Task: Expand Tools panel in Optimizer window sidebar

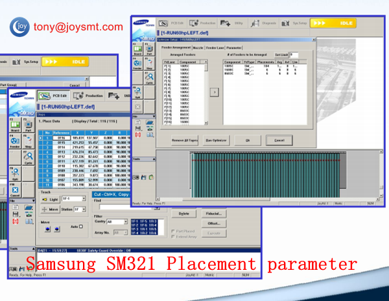Action: 154,159
